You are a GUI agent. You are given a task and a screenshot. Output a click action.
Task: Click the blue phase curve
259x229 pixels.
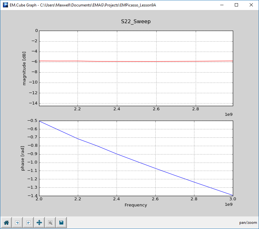pyautogui.click(x=136, y=161)
